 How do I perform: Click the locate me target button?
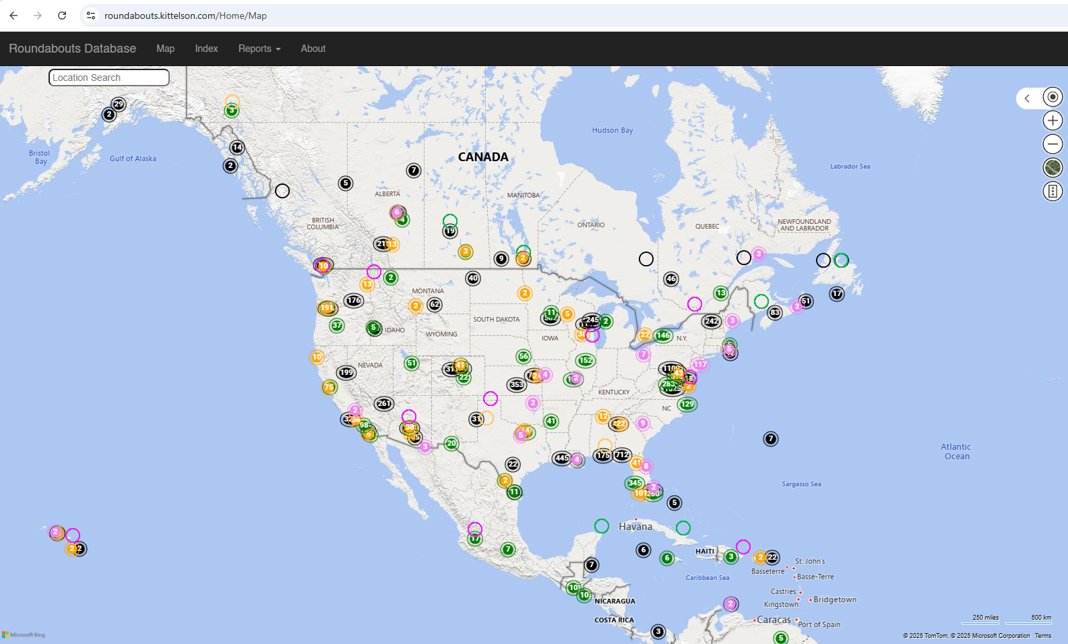click(x=1053, y=97)
